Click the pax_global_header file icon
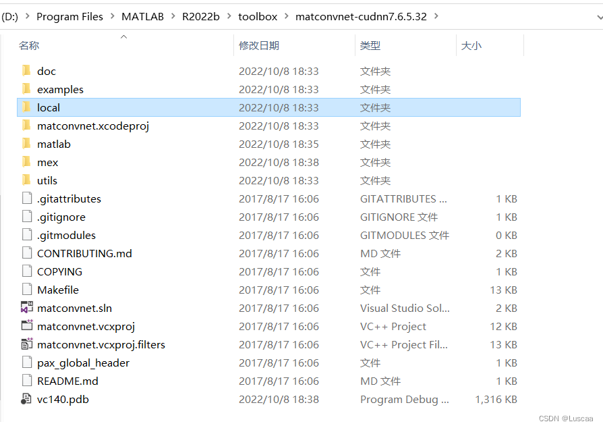Viewport: 603px width, 428px height. (27, 363)
